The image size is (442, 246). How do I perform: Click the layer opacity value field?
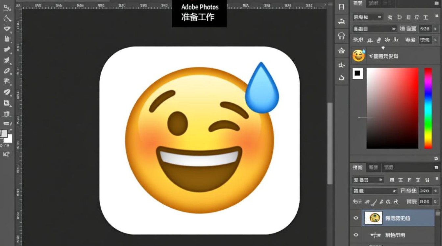[x=425, y=191]
